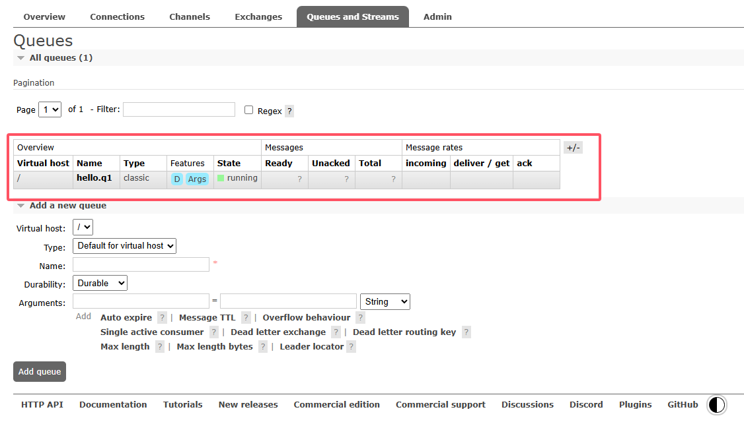Open the Virtual host dropdown

tap(83, 228)
